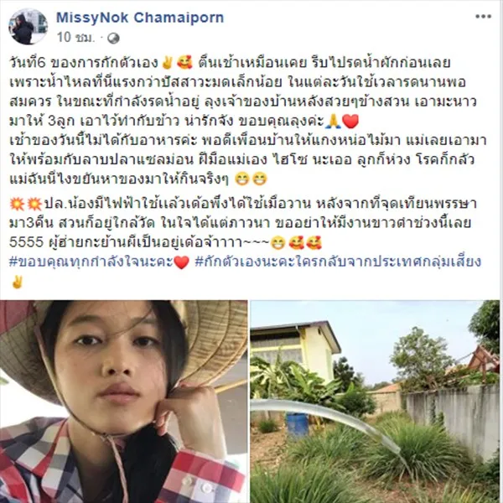Click the victory hand emoji in first line
Viewport: 503px width, 503px height.
tap(167, 63)
